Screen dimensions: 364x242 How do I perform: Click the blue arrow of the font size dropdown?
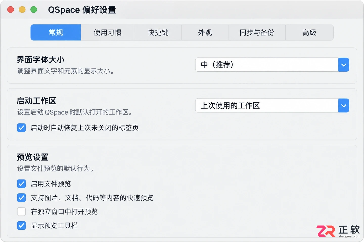(x=344, y=65)
